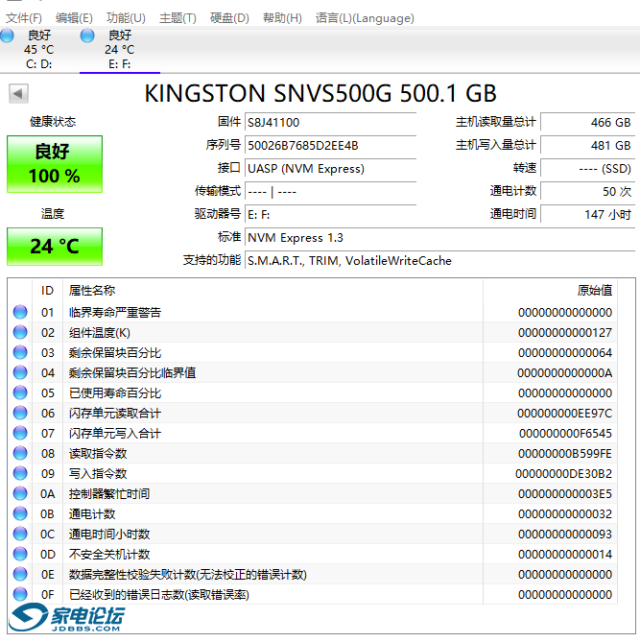The width and height of the screenshot is (640, 642).
Task: Click the previous disk arrow button
Action: click(x=18, y=94)
